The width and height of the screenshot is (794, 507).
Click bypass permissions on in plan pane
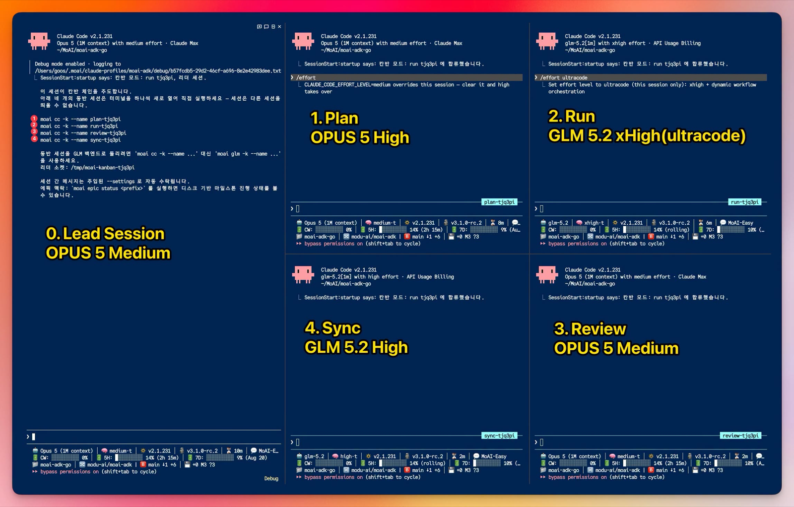[x=333, y=244]
